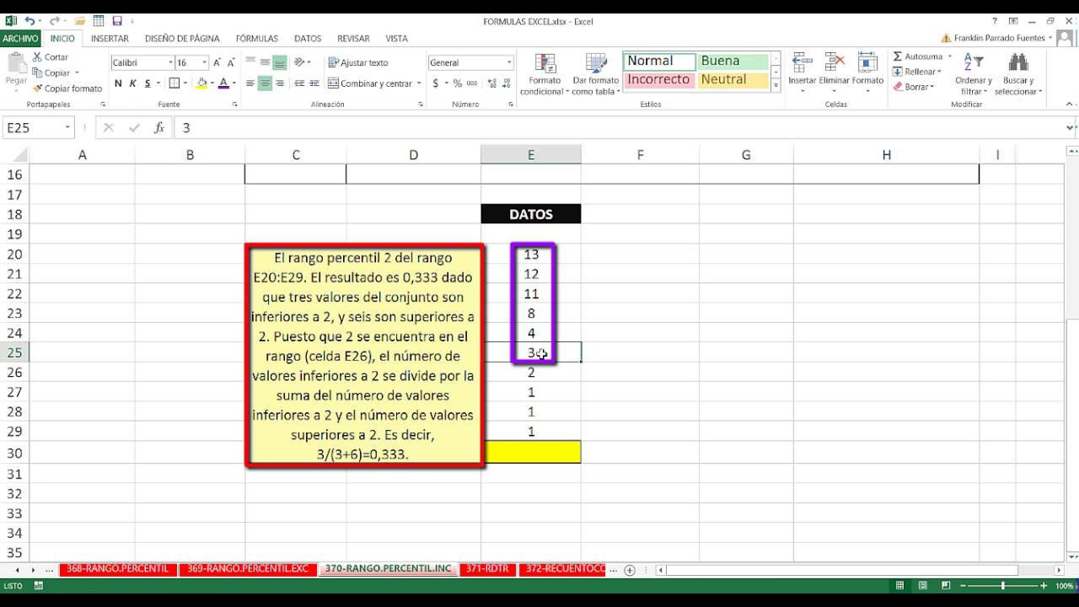This screenshot has height=607, width=1079.
Task: Apply accounting currency $ format
Action: (435, 83)
